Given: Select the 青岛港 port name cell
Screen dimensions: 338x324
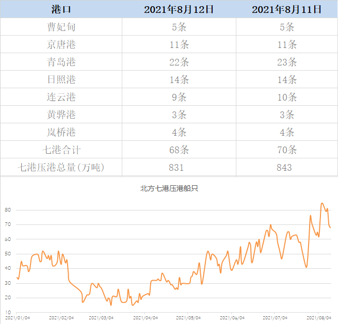Looking at the screenshot, I should (61, 62).
